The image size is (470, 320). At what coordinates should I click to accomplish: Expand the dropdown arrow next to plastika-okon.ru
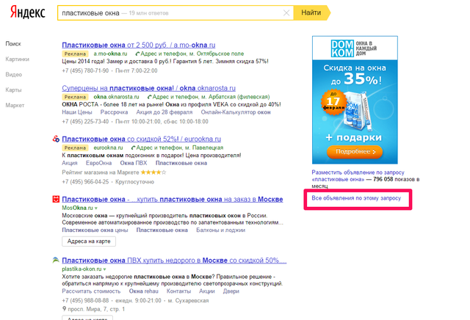coord(104,269)
